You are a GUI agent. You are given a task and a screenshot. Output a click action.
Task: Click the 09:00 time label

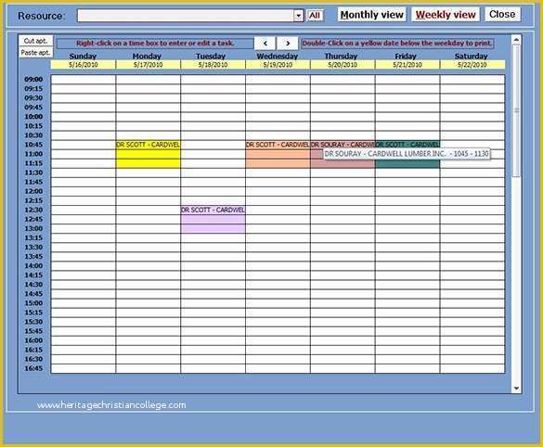pos(33,80)
